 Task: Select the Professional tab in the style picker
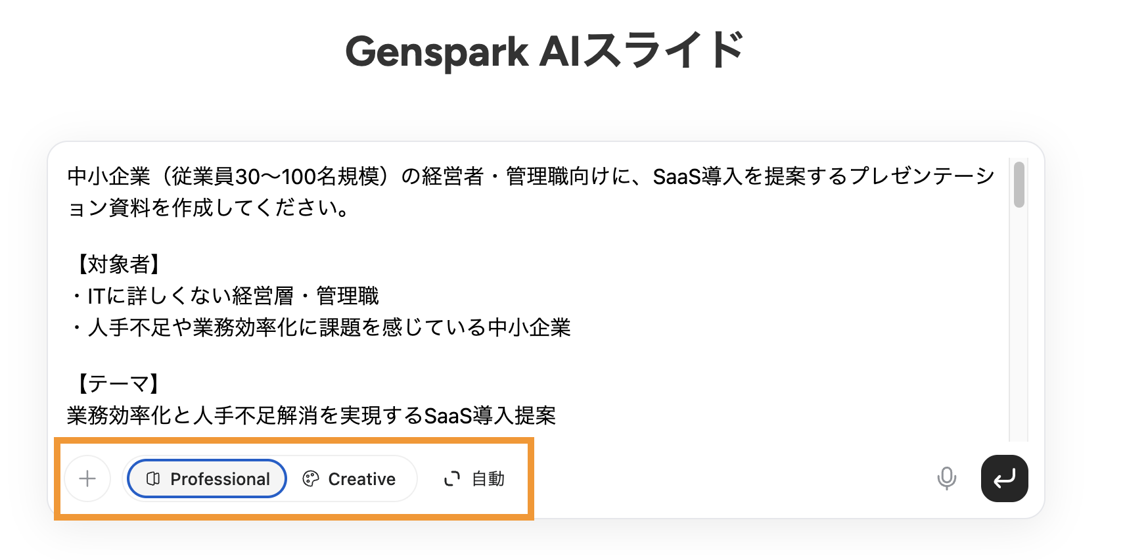coord(206,478)
